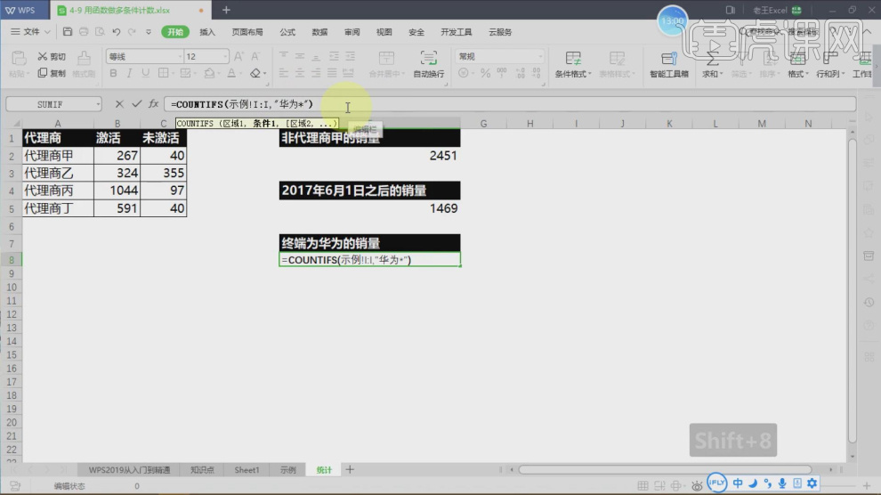Switch to the 开发工具 (Developer) tab
Viewport: 881px width, 495px height.
click(457, 32)
